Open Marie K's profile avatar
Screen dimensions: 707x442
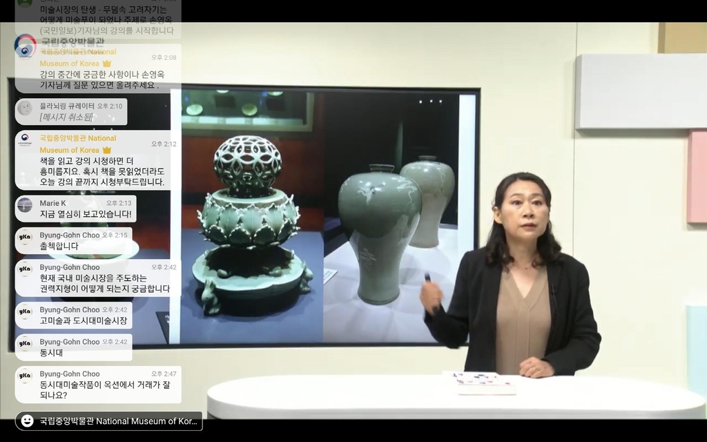click(25, 204)
